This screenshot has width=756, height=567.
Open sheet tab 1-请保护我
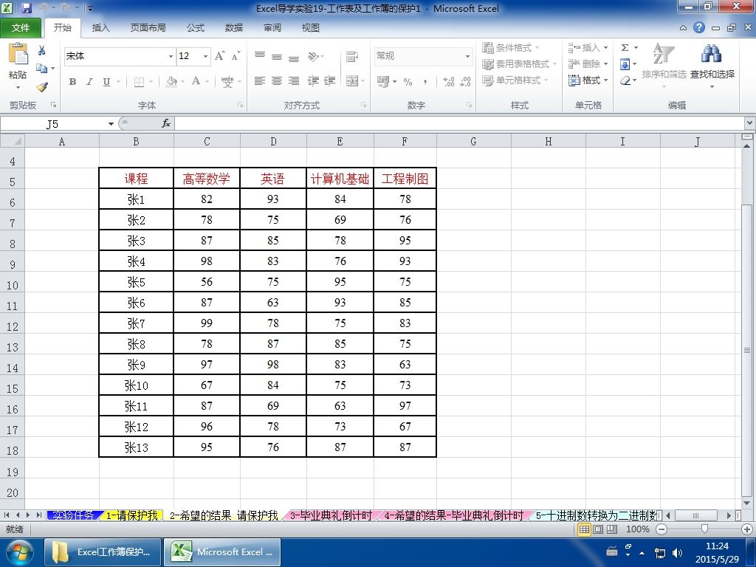(x=131, y=515)
